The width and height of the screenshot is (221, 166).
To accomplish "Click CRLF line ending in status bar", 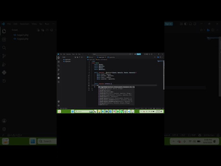I will pos(146,108).
